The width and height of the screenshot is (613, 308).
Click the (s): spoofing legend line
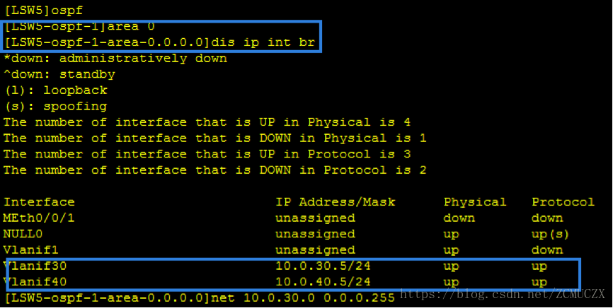(x=55, y=106)
